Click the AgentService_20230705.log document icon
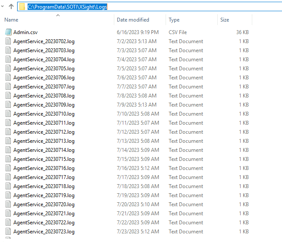 (x=8, y=69)
